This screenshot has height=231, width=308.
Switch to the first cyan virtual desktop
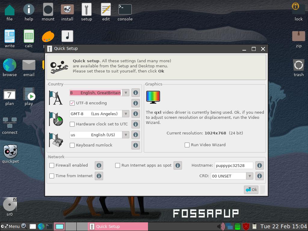click(59, 226)
